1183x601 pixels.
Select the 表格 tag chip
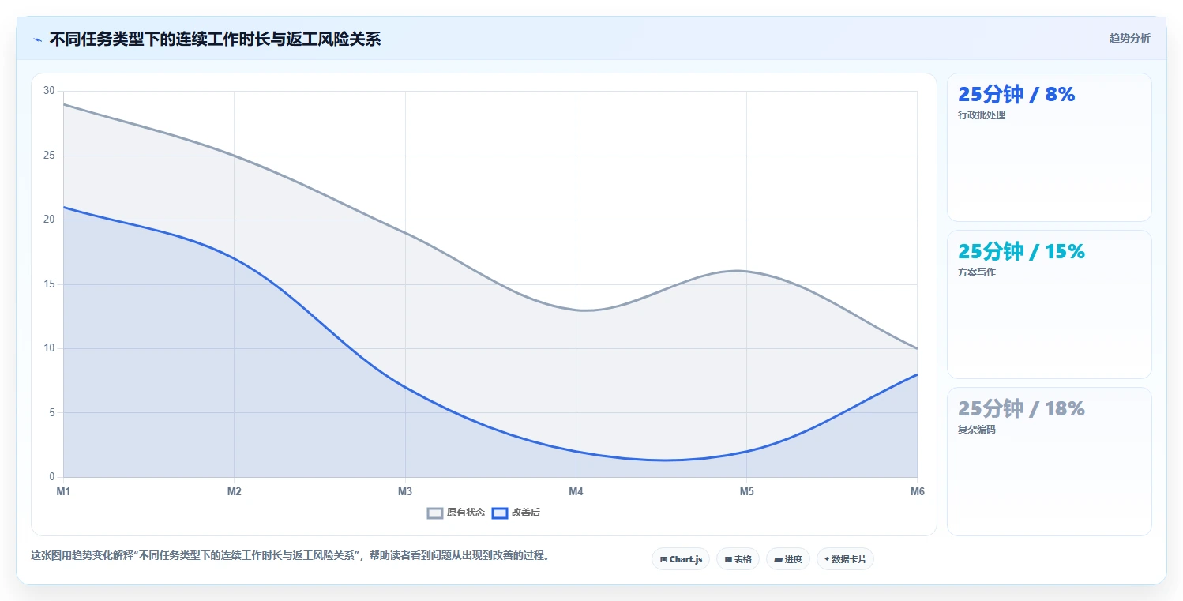[x=738, y=559]
